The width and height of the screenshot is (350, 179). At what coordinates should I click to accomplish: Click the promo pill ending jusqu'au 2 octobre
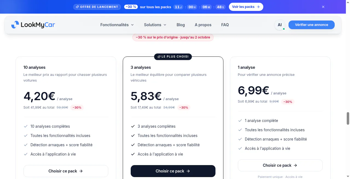tap(173, 37)
